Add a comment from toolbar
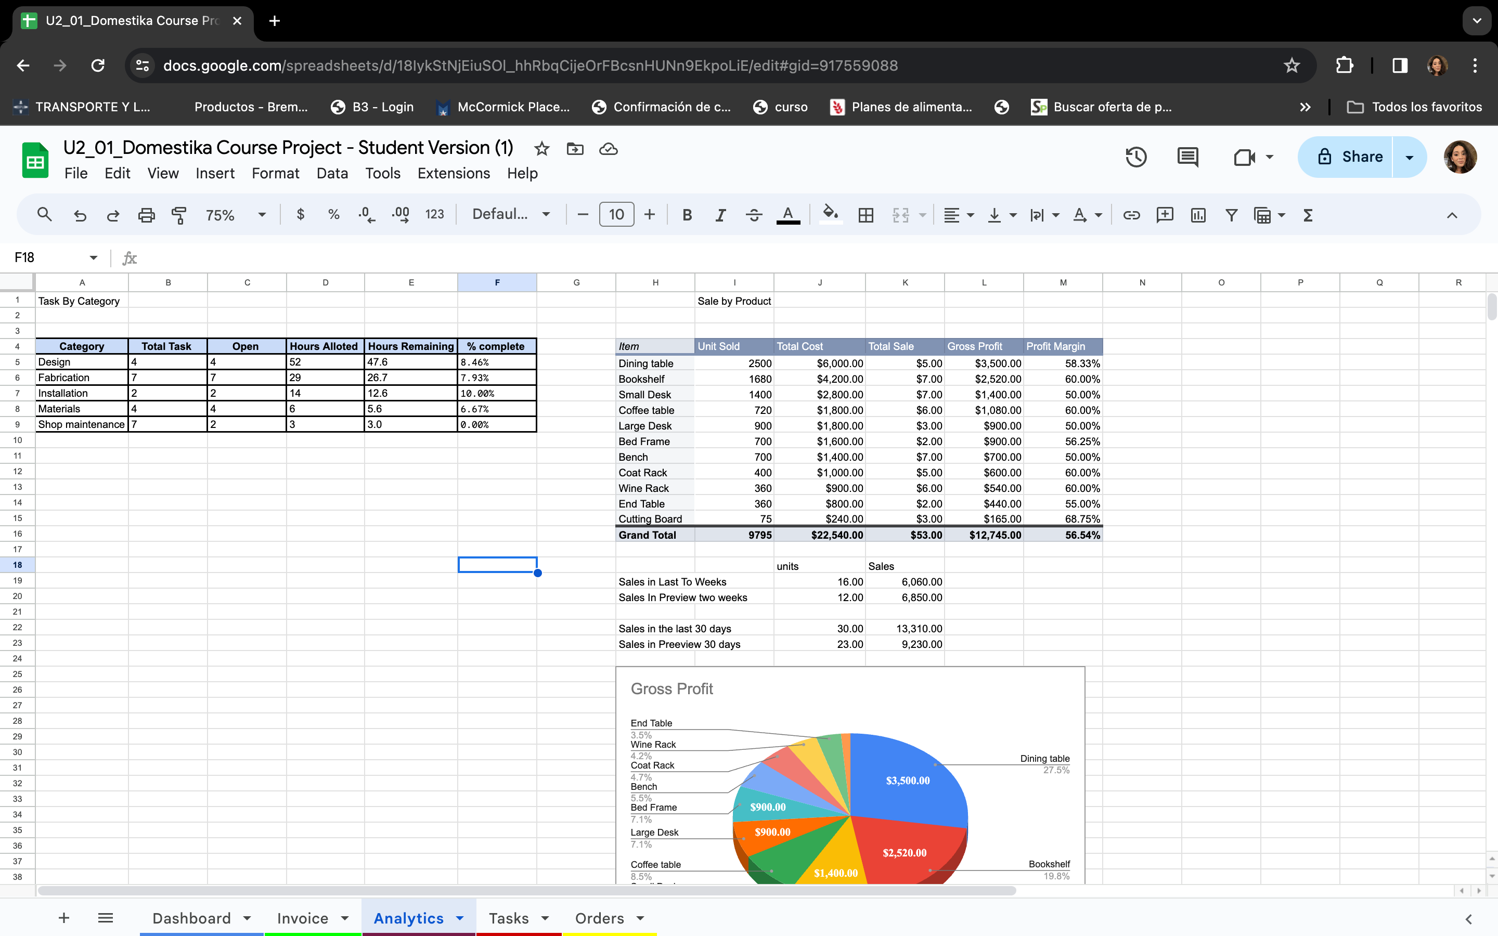 pyautogui.click(x=1165, y=215)
